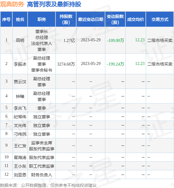Select the name 贾云汉
This screenshot has height=188, width=174.
click(20, 82)
